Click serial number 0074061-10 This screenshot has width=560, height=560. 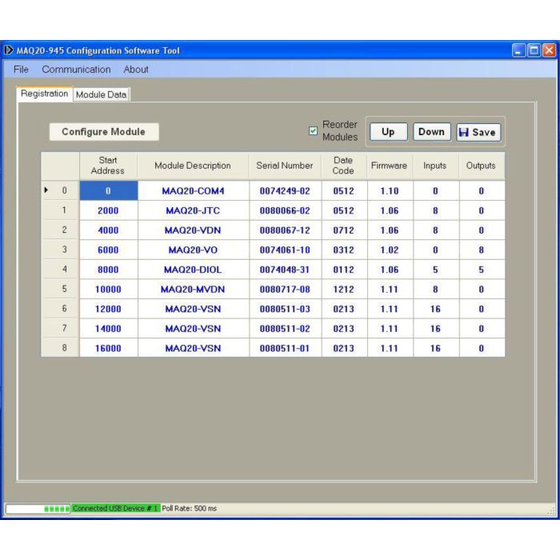(285, 250)
